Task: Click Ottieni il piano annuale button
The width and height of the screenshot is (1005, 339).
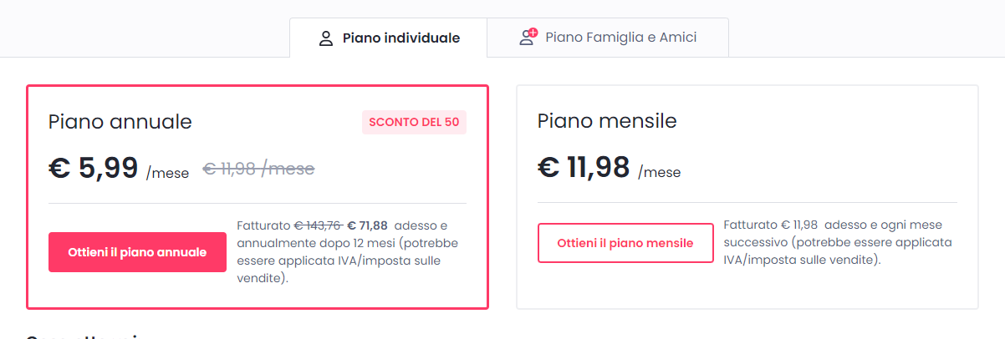Action: pyautogui.click(x=137, y=252)
